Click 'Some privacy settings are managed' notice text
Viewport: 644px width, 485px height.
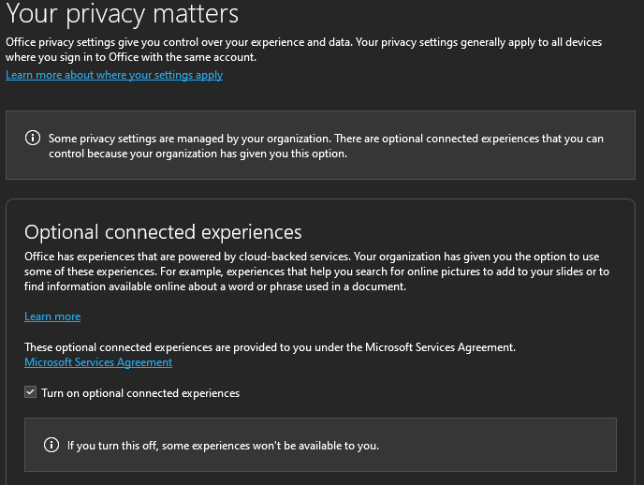coord(187,139)
